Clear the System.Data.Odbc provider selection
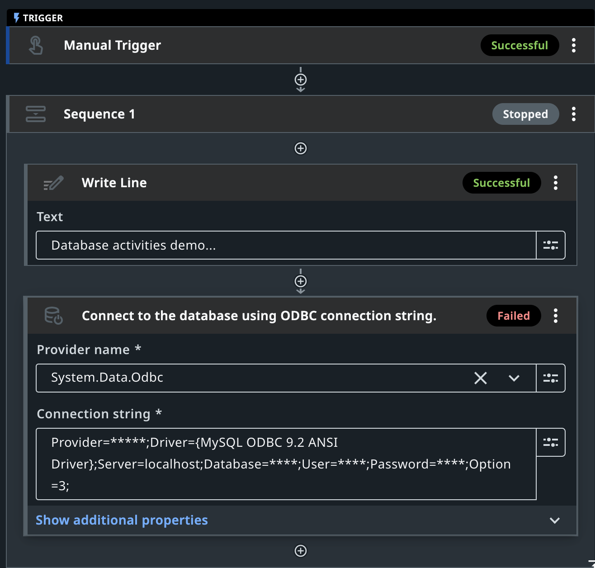The height and width of the screenshot is (568, 595). (x=480, y=378)
